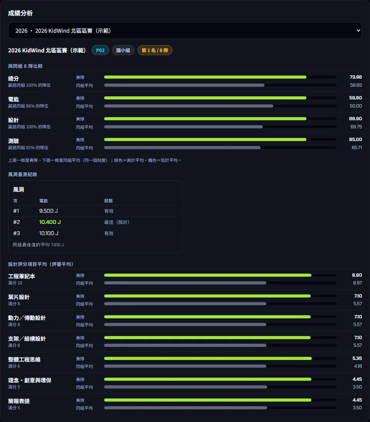Click the 電能 group average bar
The width and height of the screenshot is (370, 422).
[x=220, y=106]
